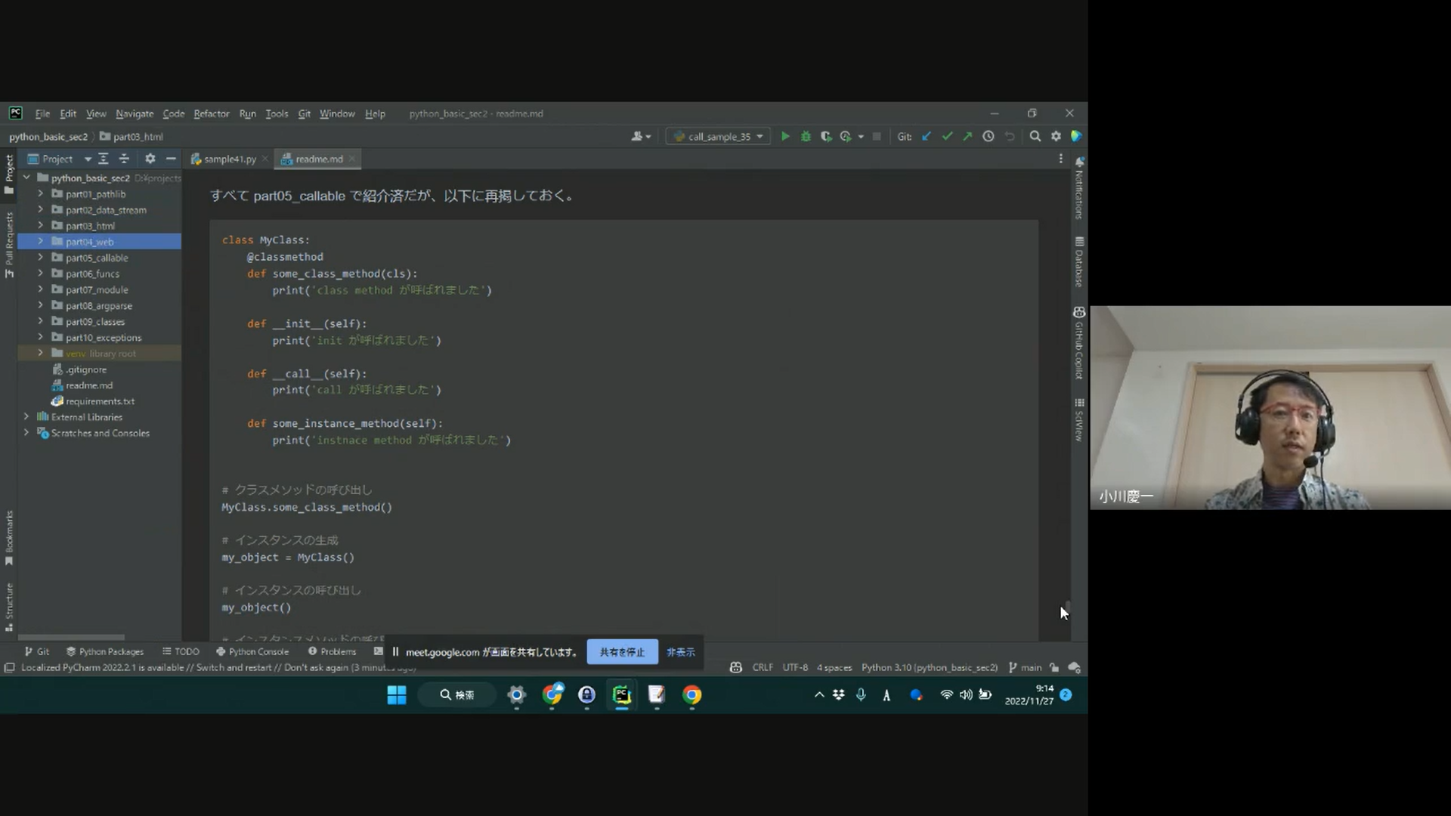Expand External Libraries node
This screenshot has height=816, width=1451.
26,417
